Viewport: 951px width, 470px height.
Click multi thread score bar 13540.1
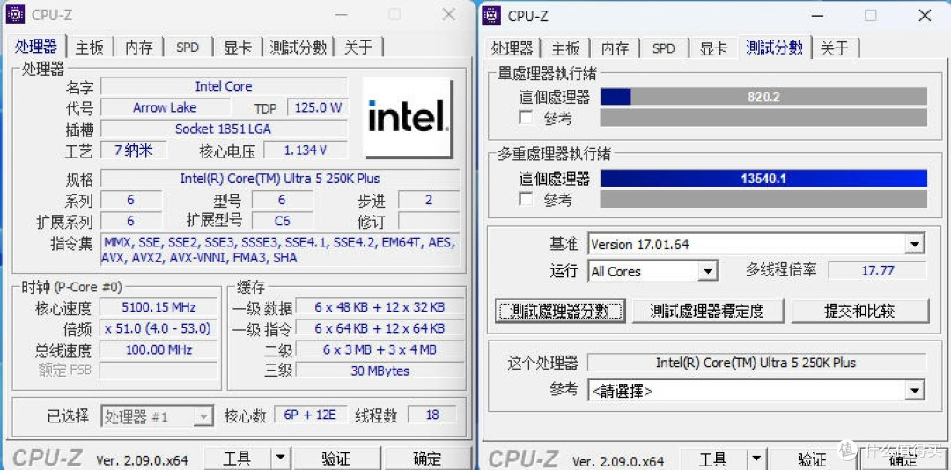(763, 179)
